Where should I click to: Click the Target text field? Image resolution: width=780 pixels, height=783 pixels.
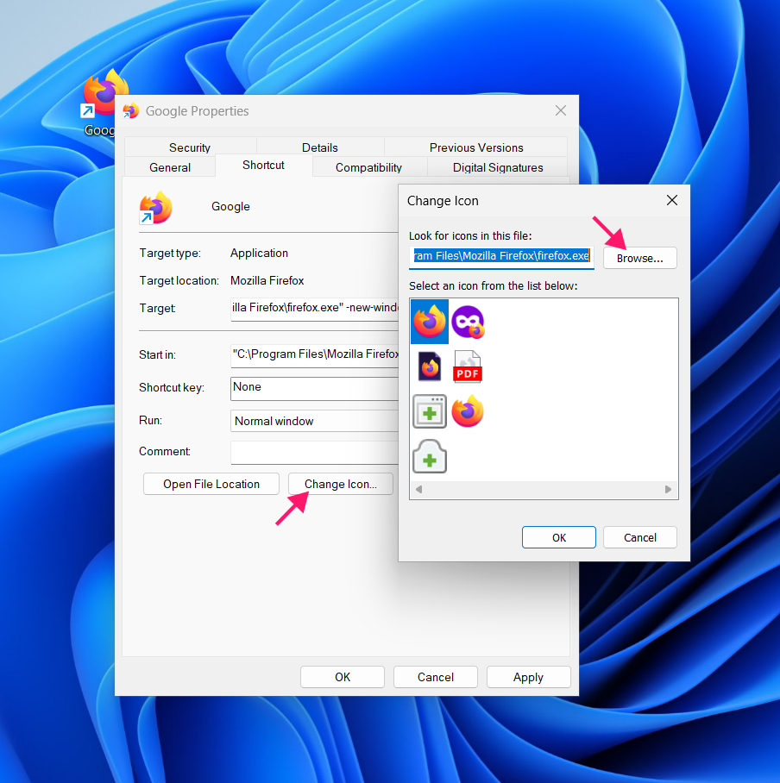coord(314,308)
